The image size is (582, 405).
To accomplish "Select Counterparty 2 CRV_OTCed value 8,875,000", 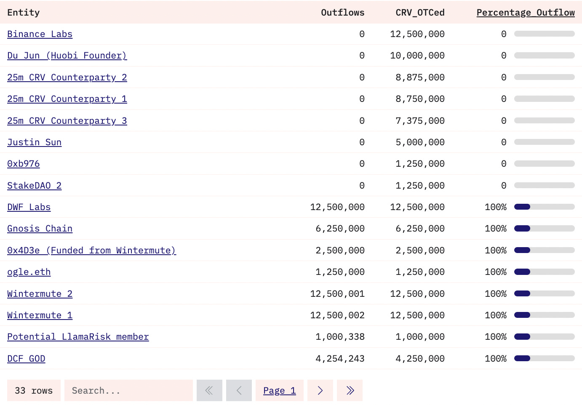I will [x=420, y=77].
